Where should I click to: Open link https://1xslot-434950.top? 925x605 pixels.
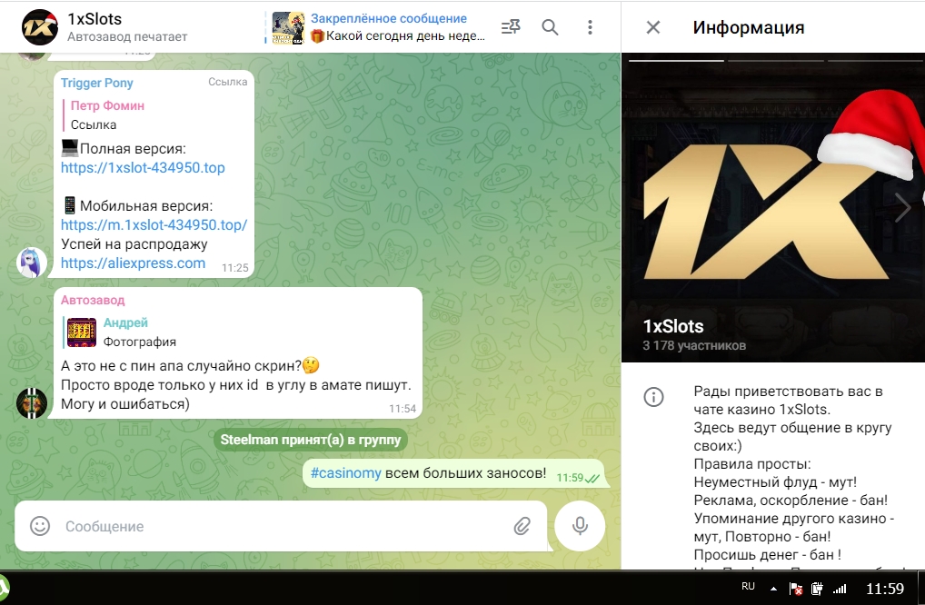(143, 167)
